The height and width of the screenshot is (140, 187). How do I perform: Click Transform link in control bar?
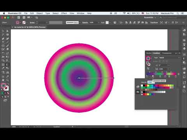(x=154, y=23)
